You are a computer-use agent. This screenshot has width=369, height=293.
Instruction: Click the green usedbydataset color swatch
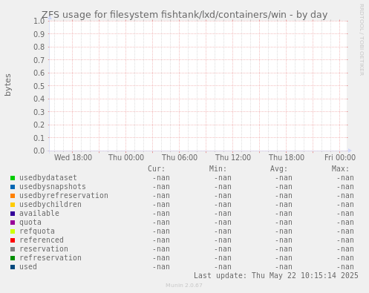(13, 178)
